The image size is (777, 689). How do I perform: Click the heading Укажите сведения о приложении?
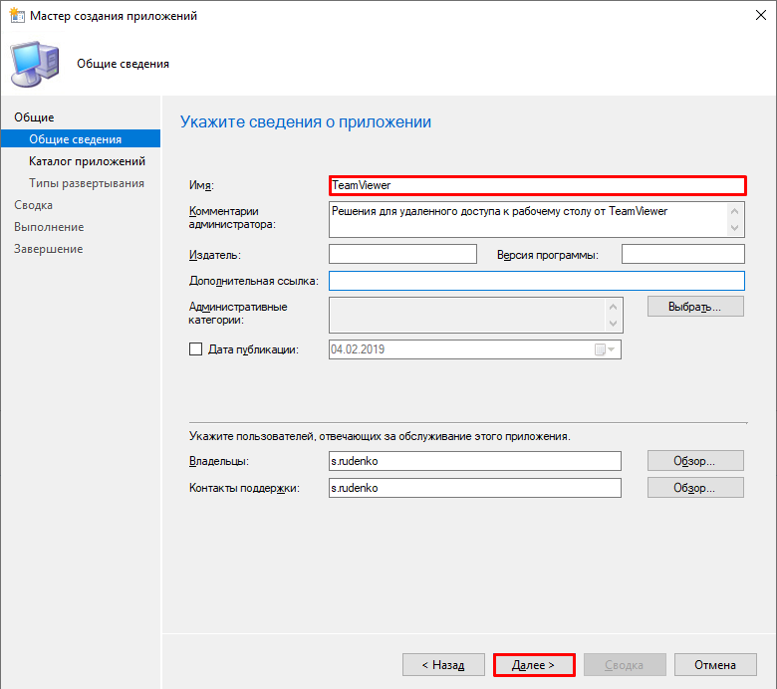(305, 121)
